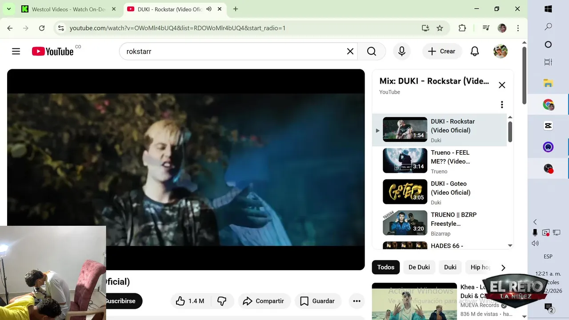Open the Chrome extensions puzzle icon
The width and height of the screenshot is (569, 320).
pos(462,28)
